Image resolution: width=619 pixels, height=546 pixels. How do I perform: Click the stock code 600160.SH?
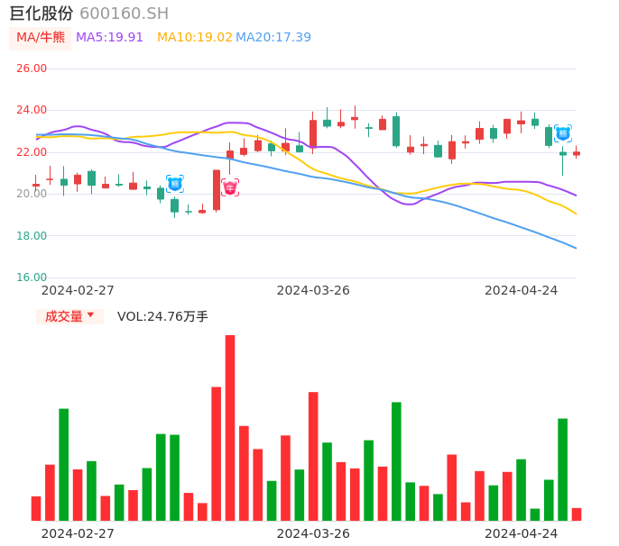tap(124, 14)
